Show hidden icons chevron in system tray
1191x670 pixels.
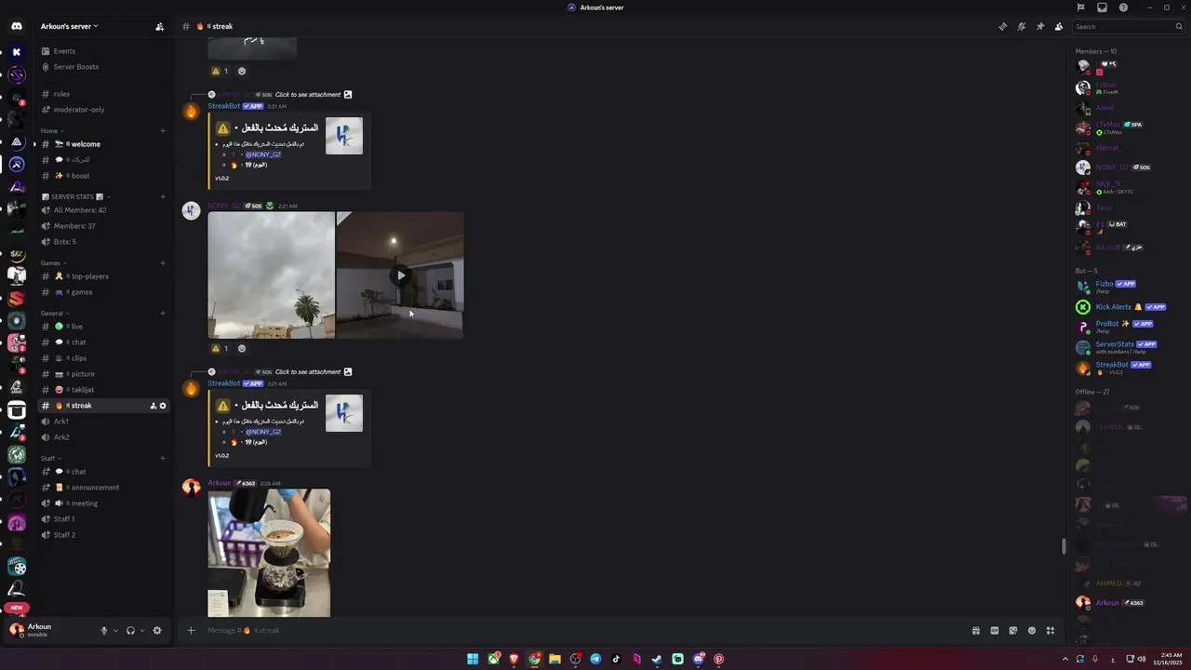pyautogui.click(x=1065, y=659)
